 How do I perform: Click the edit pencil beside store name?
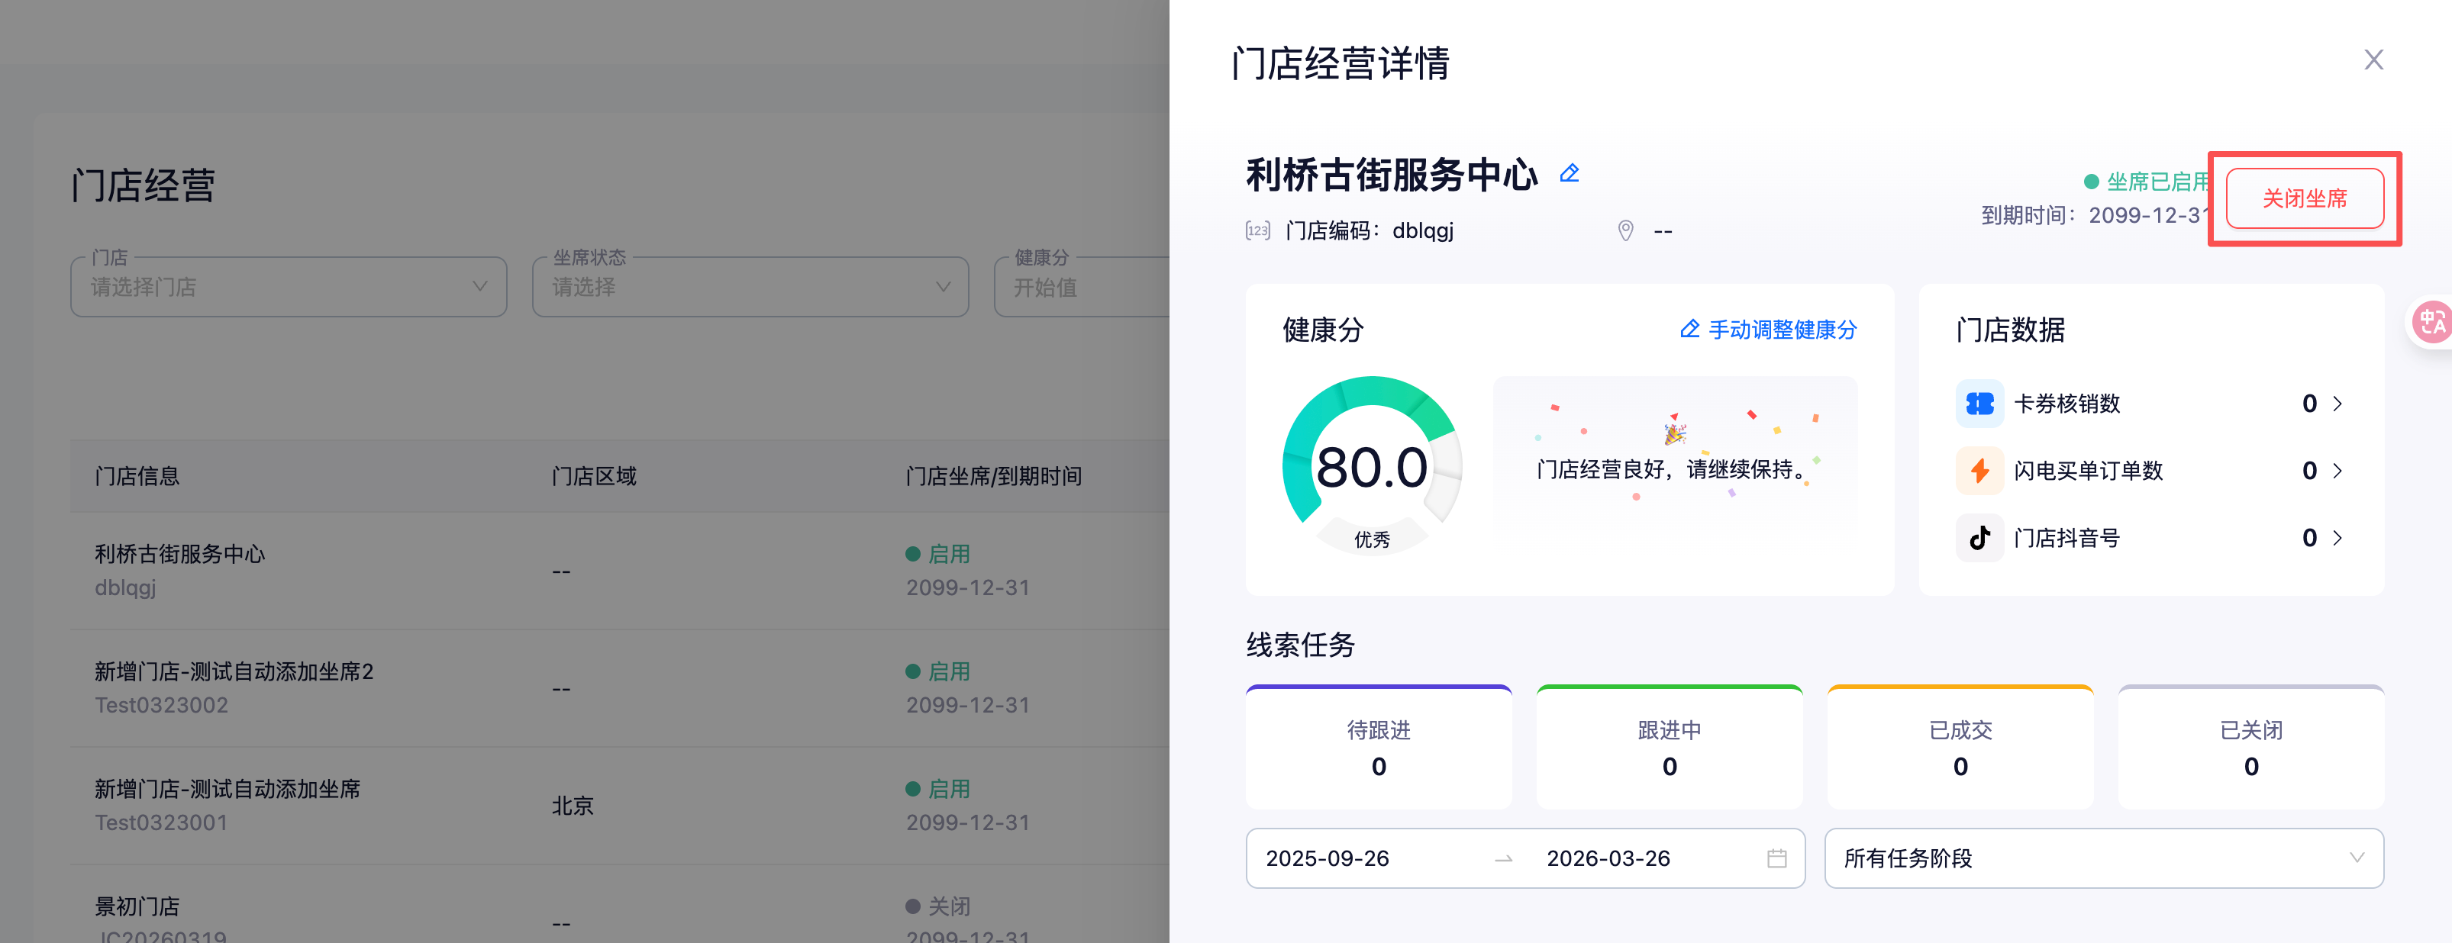point(1569,173)
